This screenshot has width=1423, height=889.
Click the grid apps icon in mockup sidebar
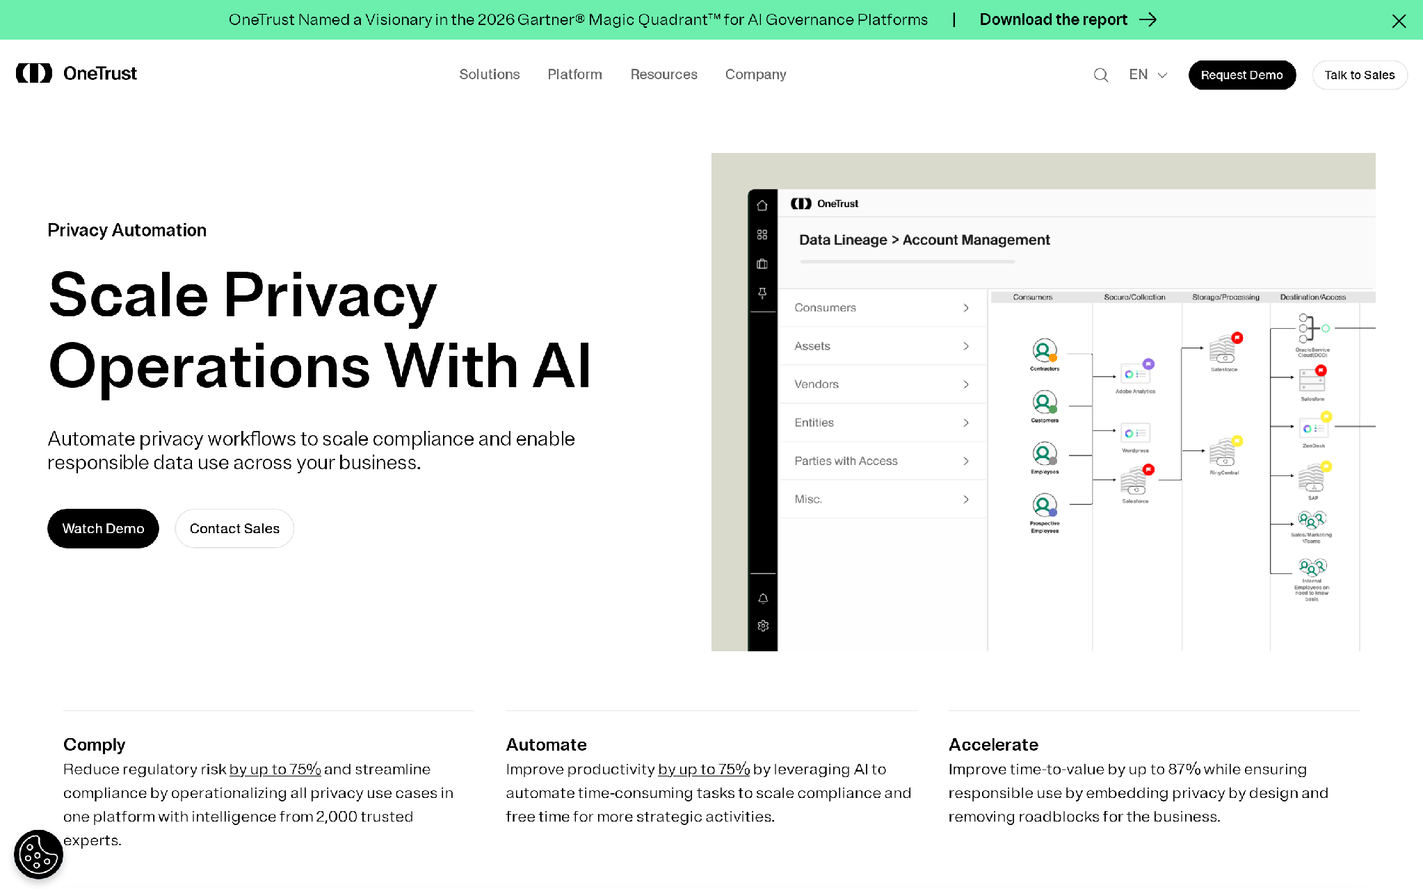point(762,235)
